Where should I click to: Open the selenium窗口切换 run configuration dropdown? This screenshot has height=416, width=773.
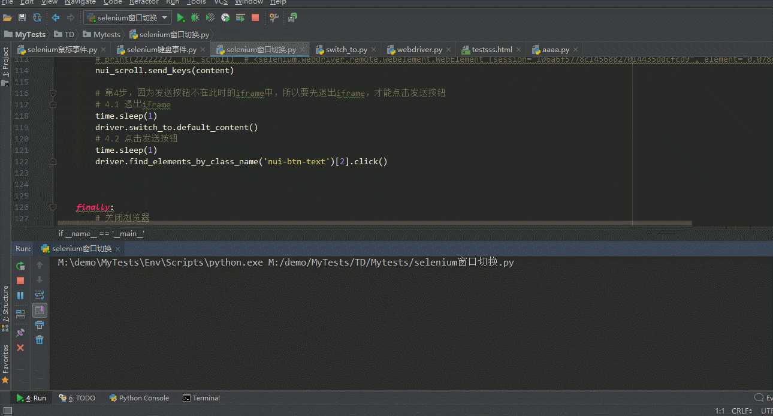tap(128, 18)
